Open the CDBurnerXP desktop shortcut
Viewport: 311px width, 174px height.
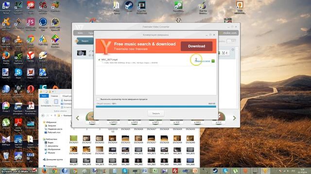(43, 73)
